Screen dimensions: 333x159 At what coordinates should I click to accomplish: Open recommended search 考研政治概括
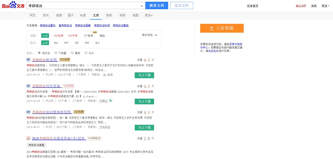tap(121, 25)
